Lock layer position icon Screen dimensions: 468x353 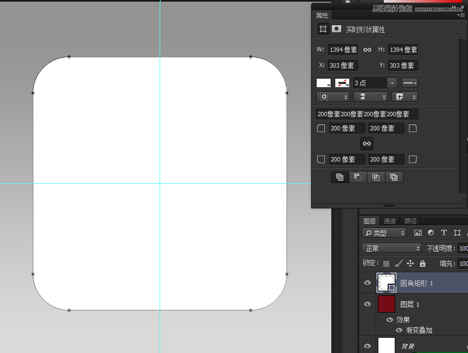[411, 264]
